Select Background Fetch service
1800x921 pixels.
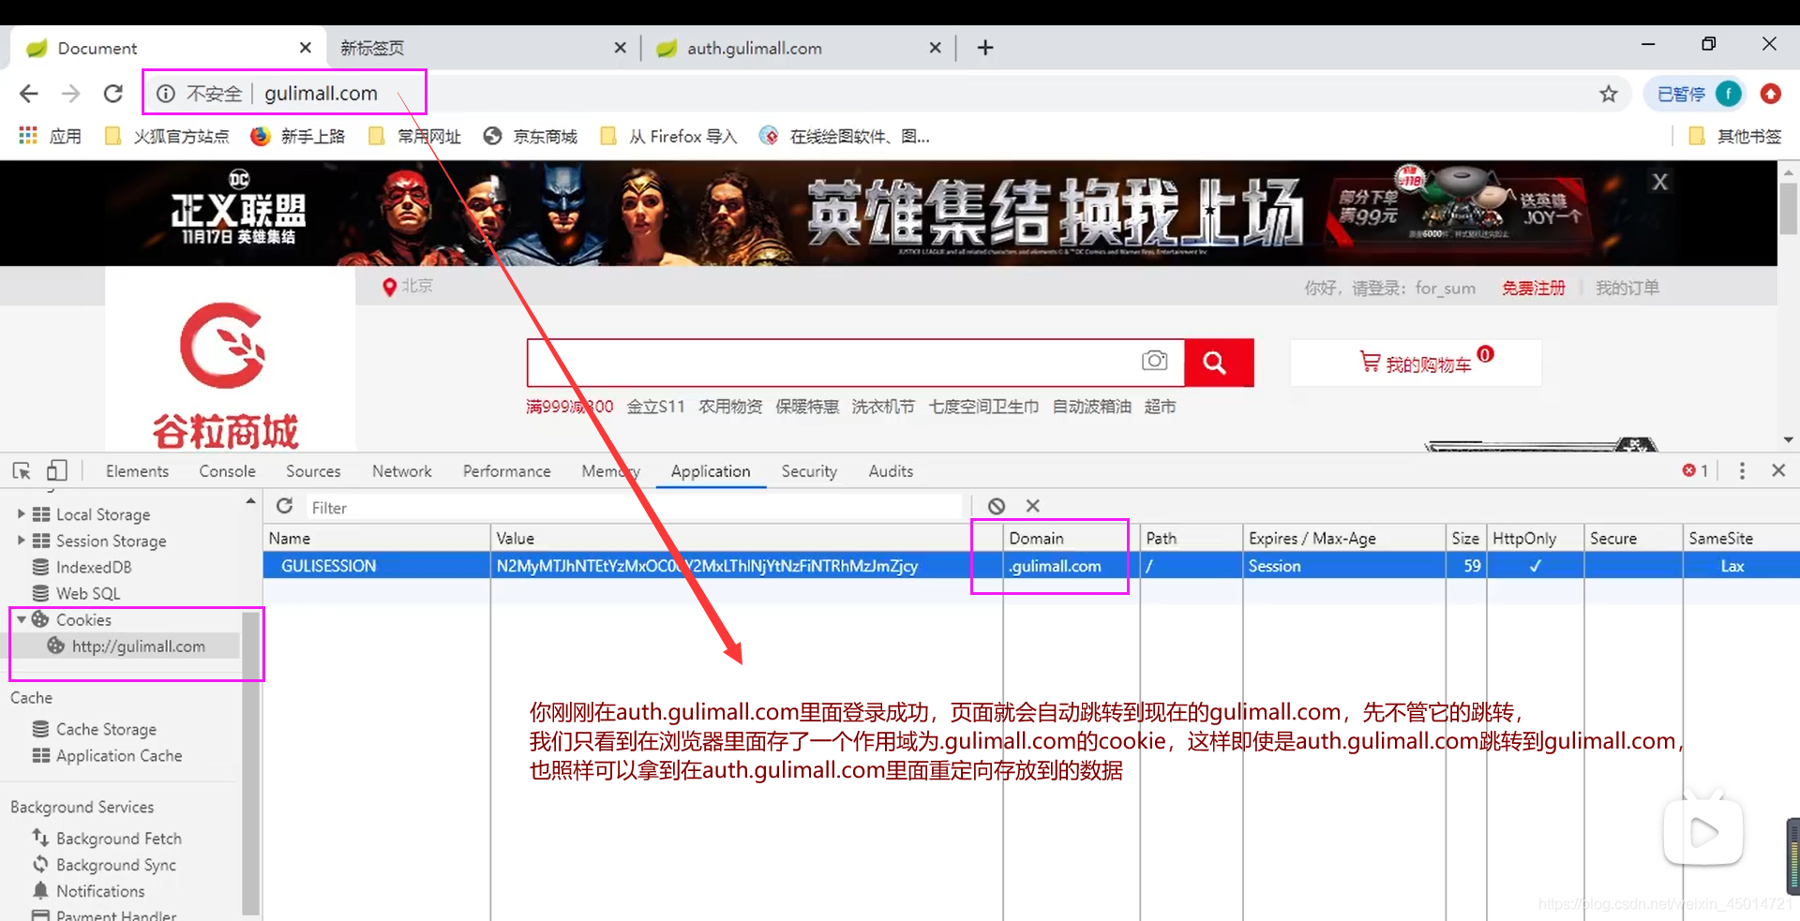click(119, 839)
